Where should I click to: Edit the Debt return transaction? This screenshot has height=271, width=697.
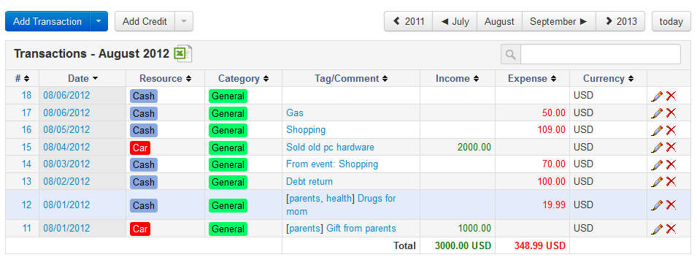[657, 182]
